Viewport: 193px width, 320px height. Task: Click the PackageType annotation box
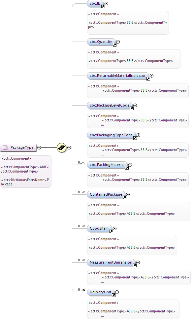(26, 172)
